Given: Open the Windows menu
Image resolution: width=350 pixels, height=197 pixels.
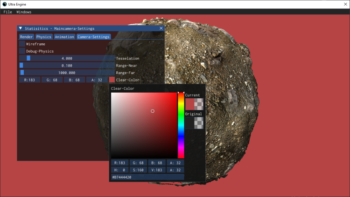Looking at the screenshot, I should (24, 12).
